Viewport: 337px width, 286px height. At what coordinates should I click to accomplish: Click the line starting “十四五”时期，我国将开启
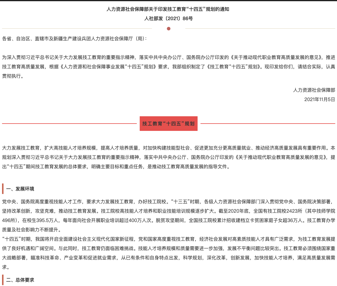tap(168, 239)
